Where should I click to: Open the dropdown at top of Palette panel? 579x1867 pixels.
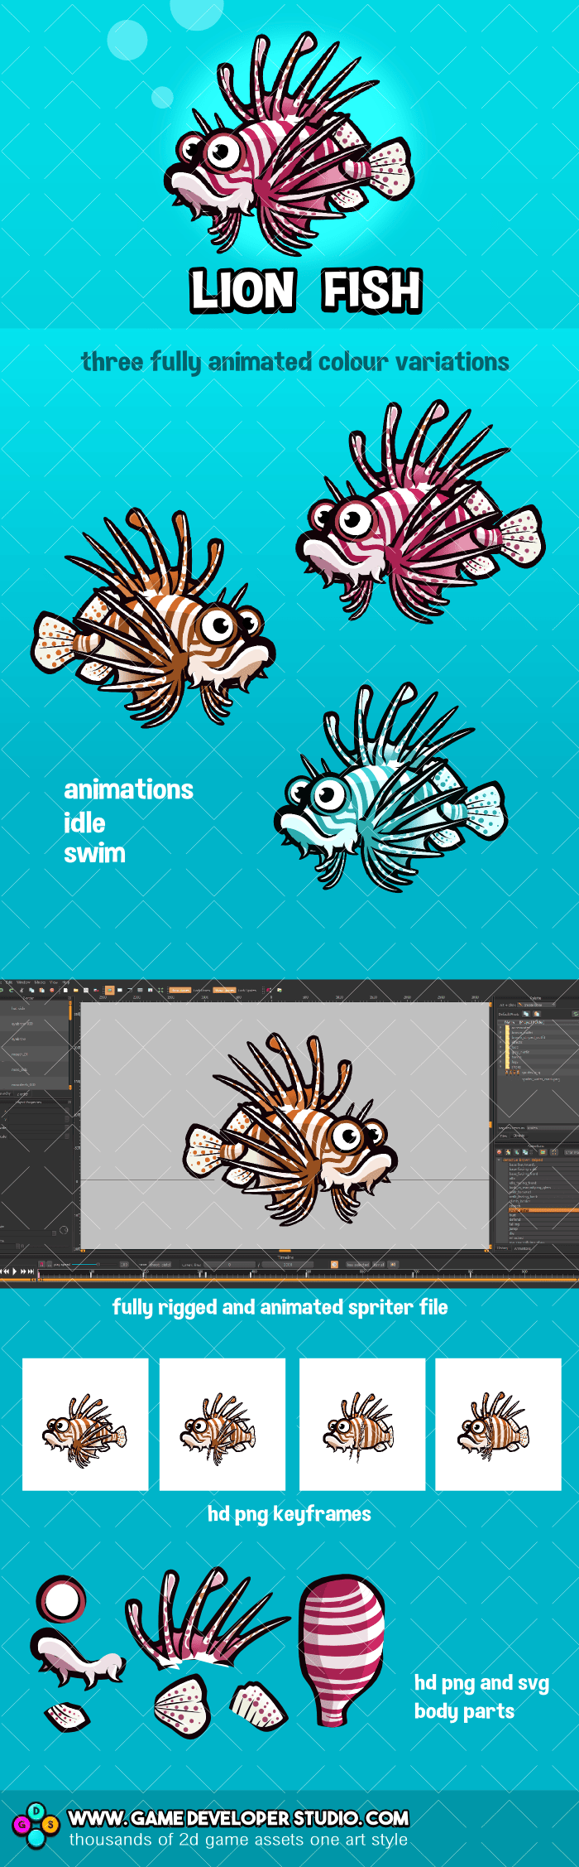(x=536, y=1005)
